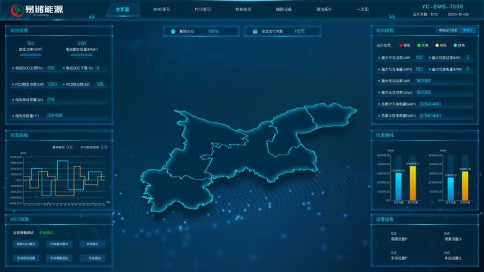Click the red 停机 status dot
This screenshot has height=272, width=484.
tap(401, 45)
